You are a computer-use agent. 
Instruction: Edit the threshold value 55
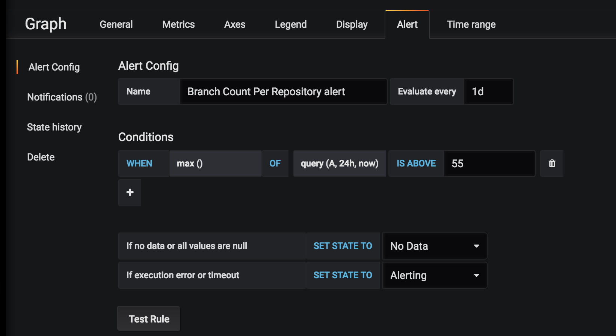489,163
